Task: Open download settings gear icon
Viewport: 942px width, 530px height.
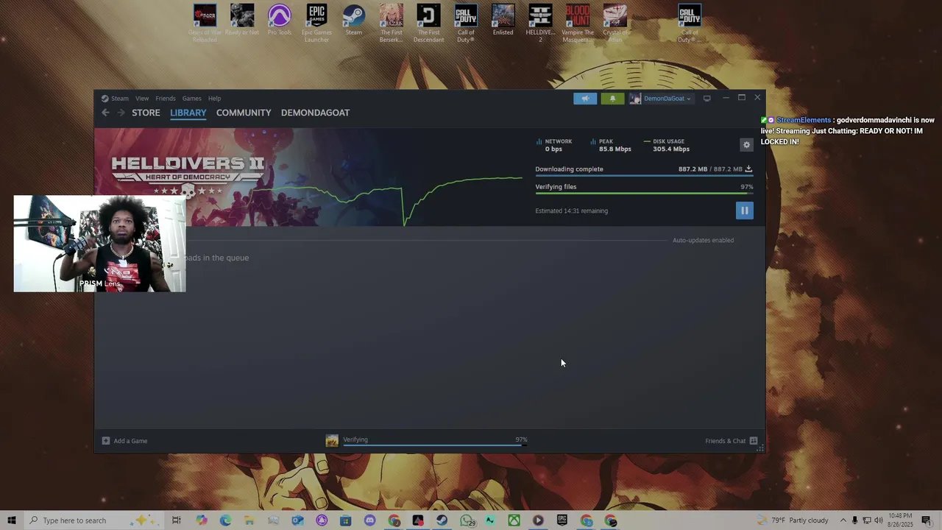Action: pos(746,145)
